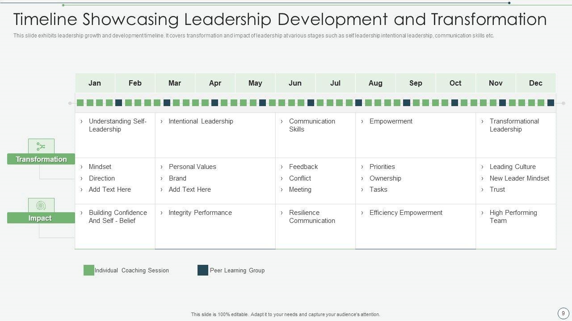Click the dark blue Peer Learning Group swatch
The image size is (572, 321).
click(203, 270)
